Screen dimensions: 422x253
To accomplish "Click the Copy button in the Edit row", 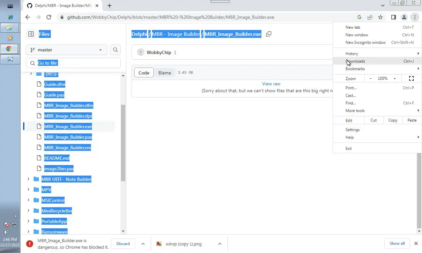I will pos(393,120).
